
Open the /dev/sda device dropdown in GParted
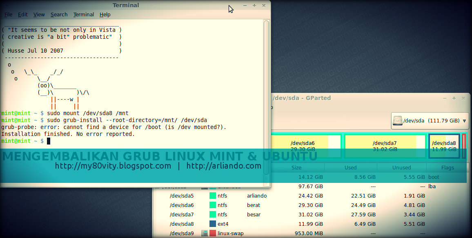coord(429,121)
